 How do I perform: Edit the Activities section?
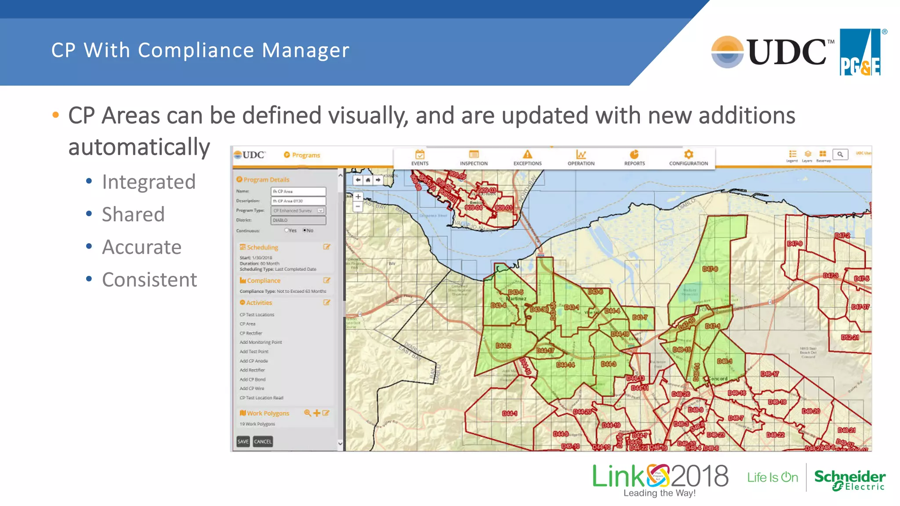coord(327,303)
